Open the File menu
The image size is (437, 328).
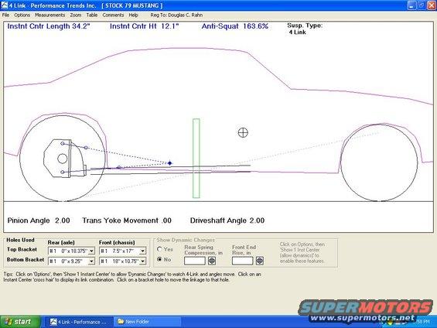pyautogui.click(x=5, y=15)
